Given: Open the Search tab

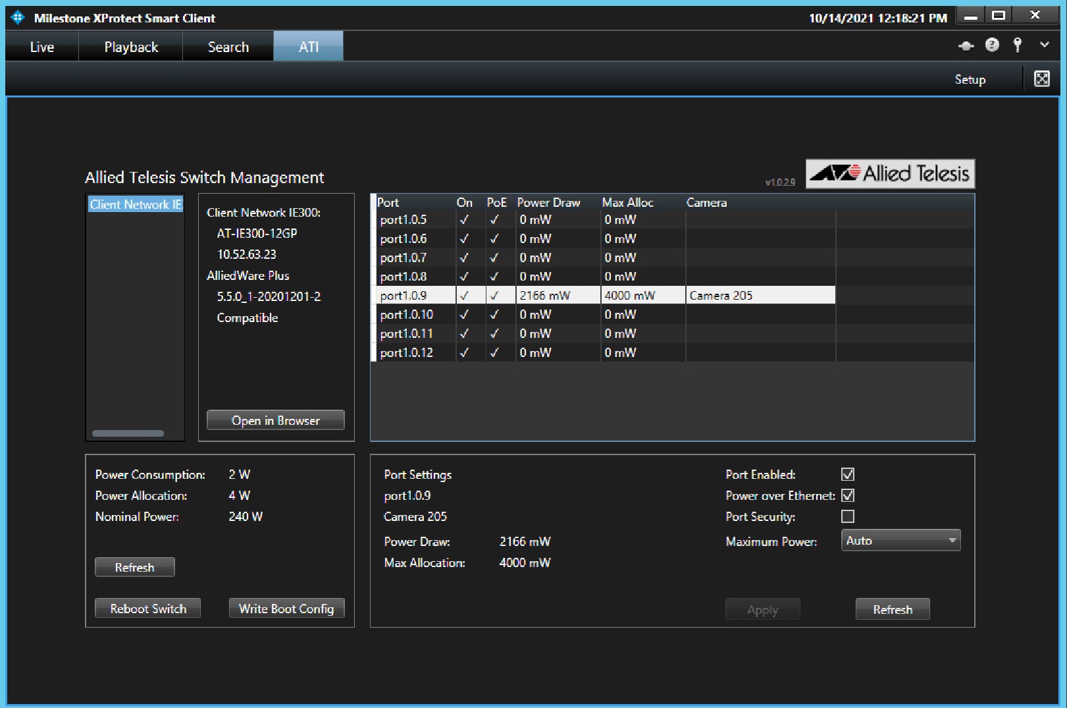Looking at the screenshot, I should (x=228, y=47).
